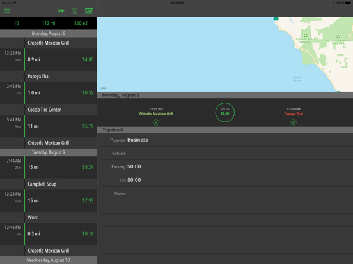Change the Purpose Business field
Viewport: 353px width, 264px height.
click(228, 140)
